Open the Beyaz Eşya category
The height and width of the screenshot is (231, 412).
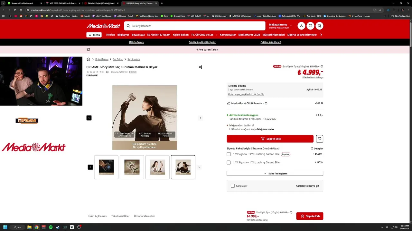pos(138,35)
